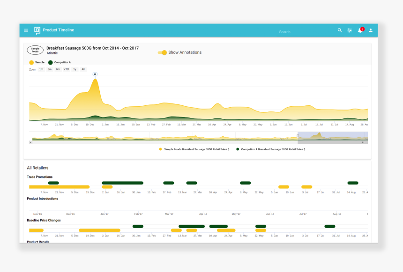This screenshot has width=403, height=272.
Task: Choose the YTD zoom range
Action: (x=67, y=69)
